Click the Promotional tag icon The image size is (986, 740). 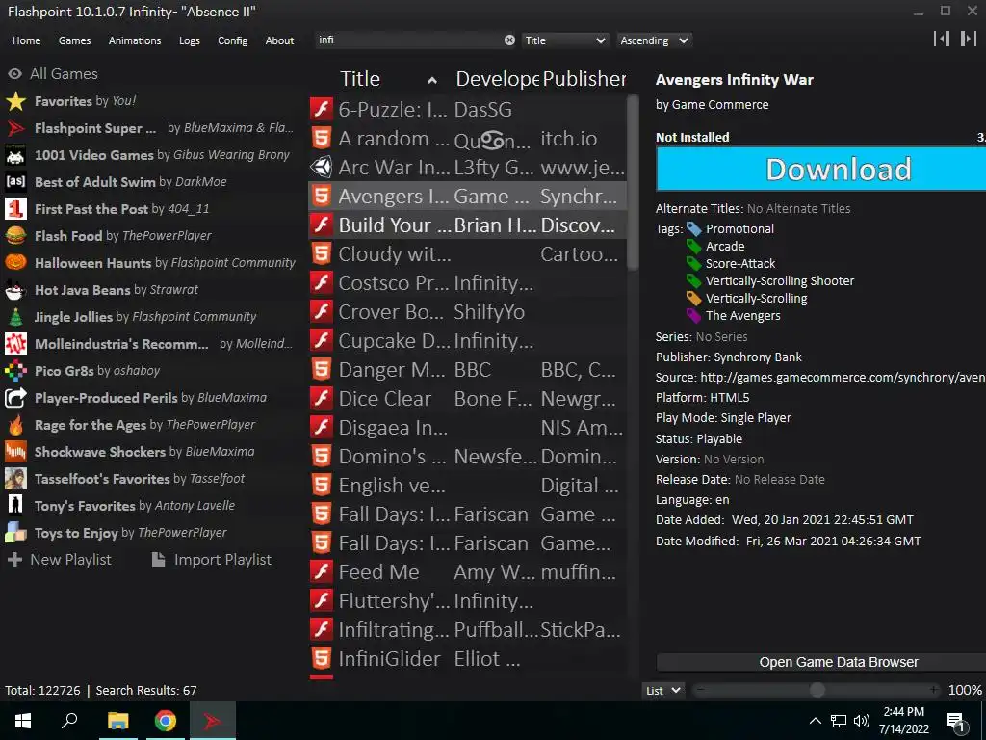tap(693, 229)
